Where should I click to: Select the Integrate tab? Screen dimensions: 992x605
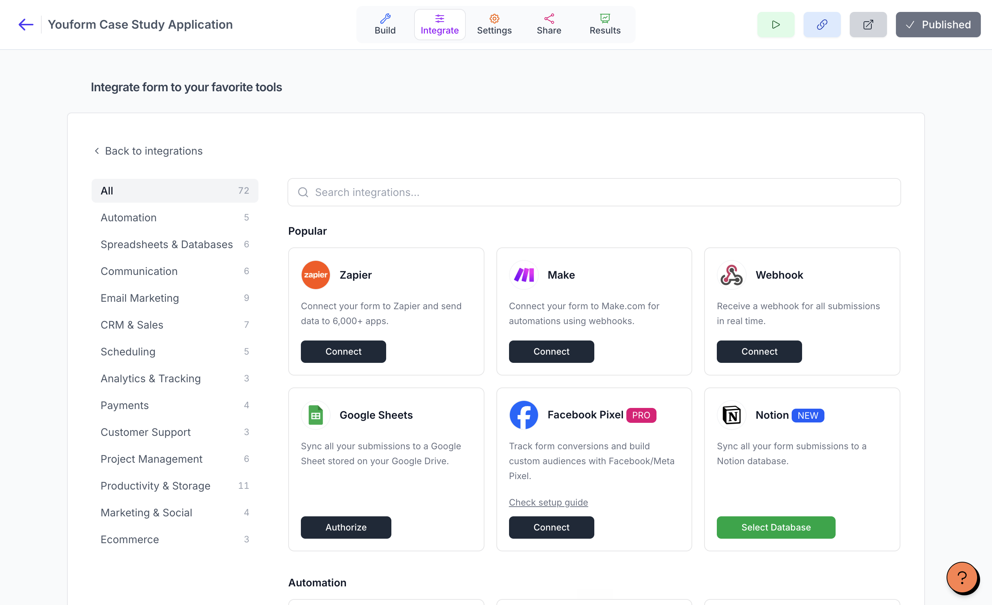click(440, 25)
